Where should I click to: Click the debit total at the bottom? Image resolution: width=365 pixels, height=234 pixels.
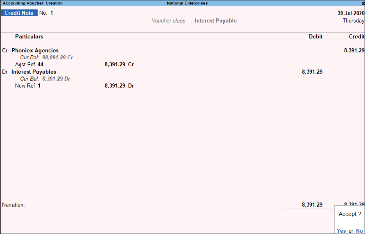(x=312, y=205)
